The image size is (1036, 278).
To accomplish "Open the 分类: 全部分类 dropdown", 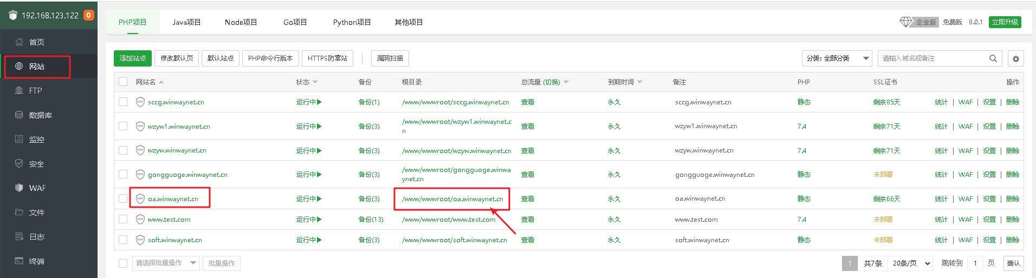I will click(837, 58).
